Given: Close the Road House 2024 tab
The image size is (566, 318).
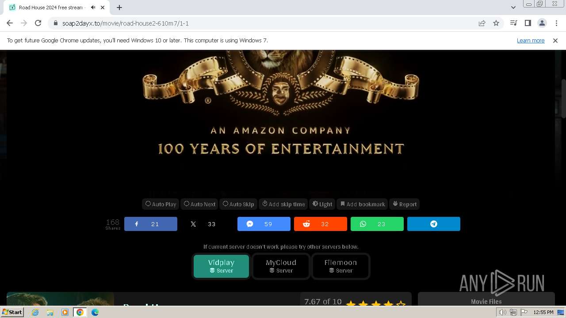Looking at the screenshot, I should pos(103,8).
